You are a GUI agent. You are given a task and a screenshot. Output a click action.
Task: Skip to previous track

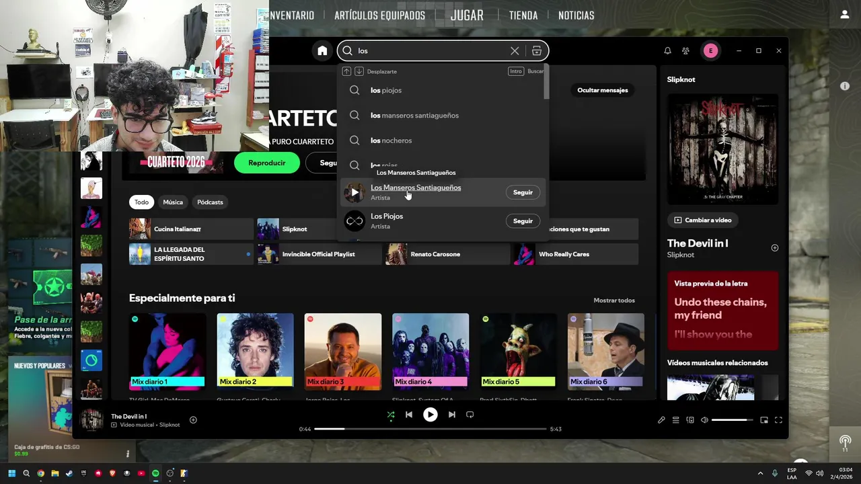point(408,415)
